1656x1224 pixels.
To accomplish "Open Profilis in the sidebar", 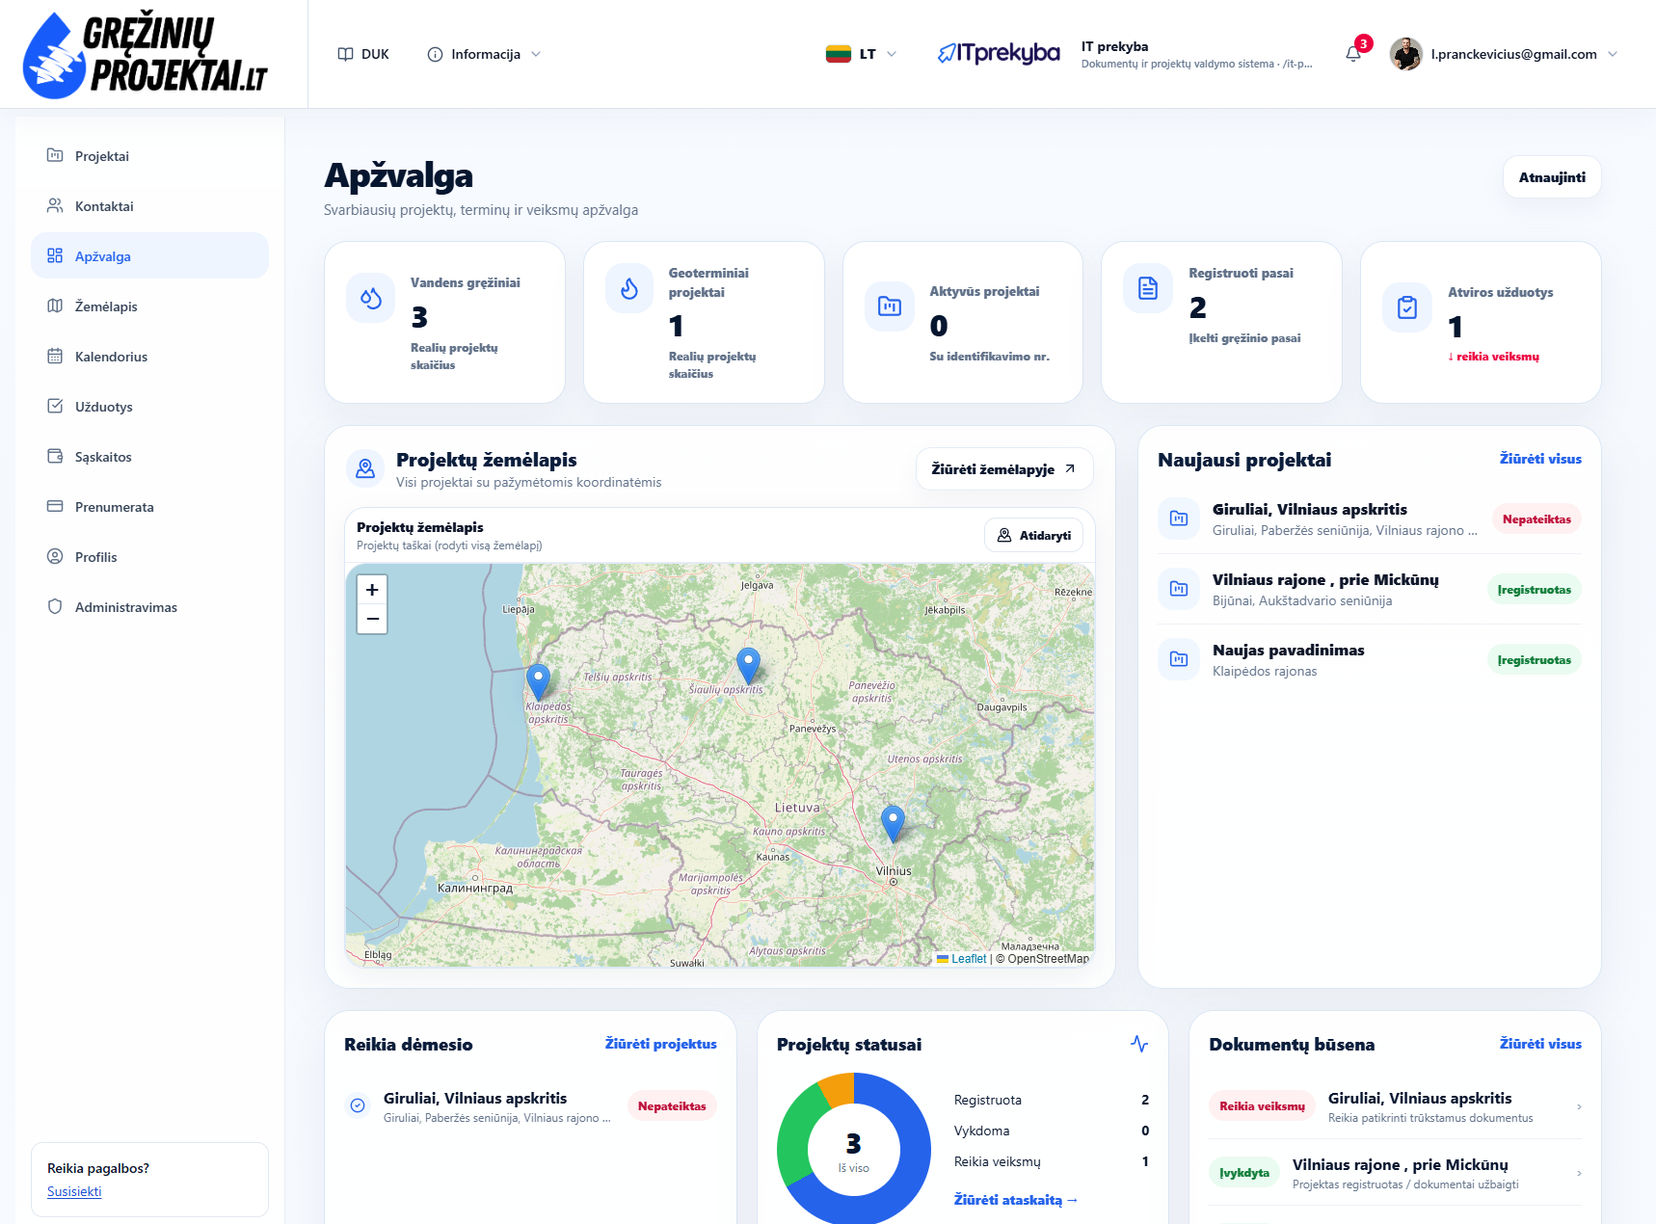I will tap(149, 557).
